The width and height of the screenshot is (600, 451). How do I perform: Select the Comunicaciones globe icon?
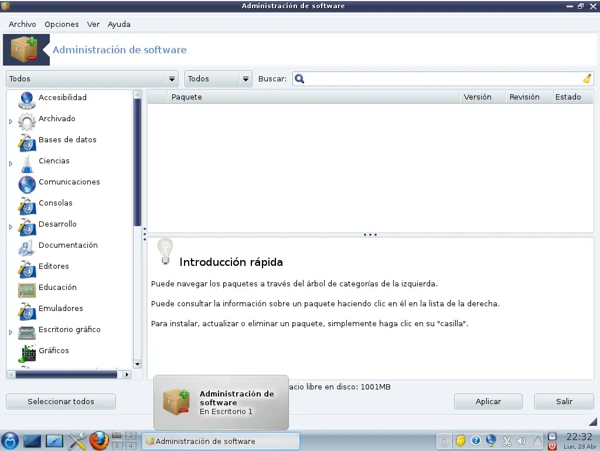click(x=27, y=184)
